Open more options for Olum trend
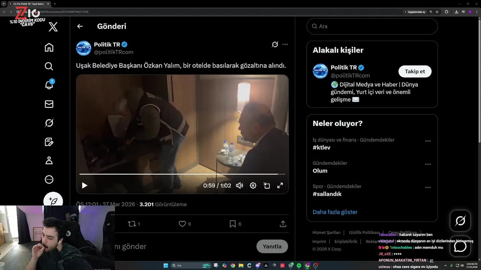The height and width of the screenshot is (270, 481). (428, 164)
